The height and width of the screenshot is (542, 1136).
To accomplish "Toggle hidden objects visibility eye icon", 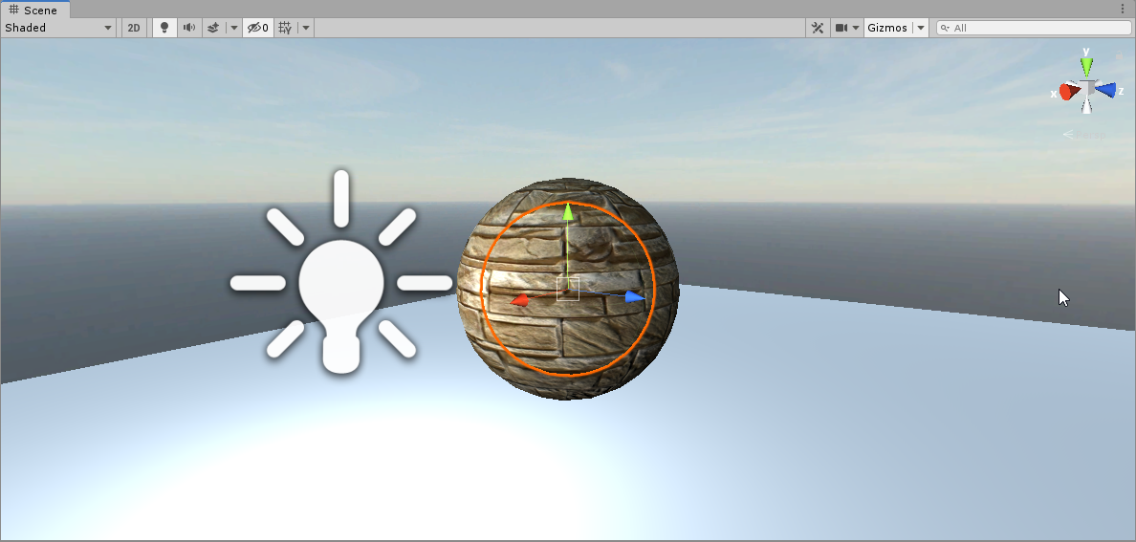I will coord(257,28).
